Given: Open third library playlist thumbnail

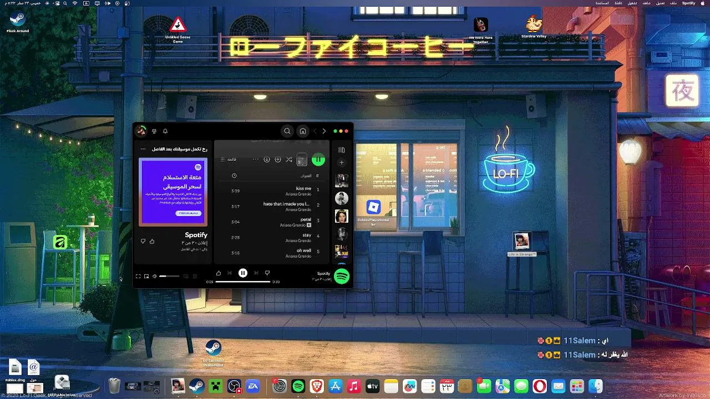Looking at the screenshot, I should (x=342, y=216).
